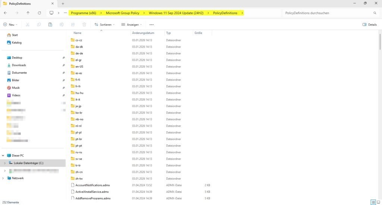Refresh the current folder view

pyautogui.click(x=39, y=13)
